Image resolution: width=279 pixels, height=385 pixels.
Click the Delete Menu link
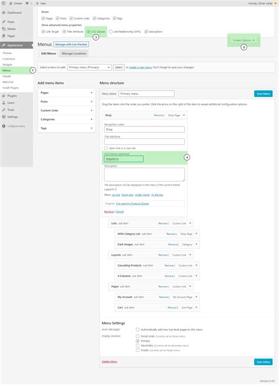pyautogui.click(x=109, y=361)
